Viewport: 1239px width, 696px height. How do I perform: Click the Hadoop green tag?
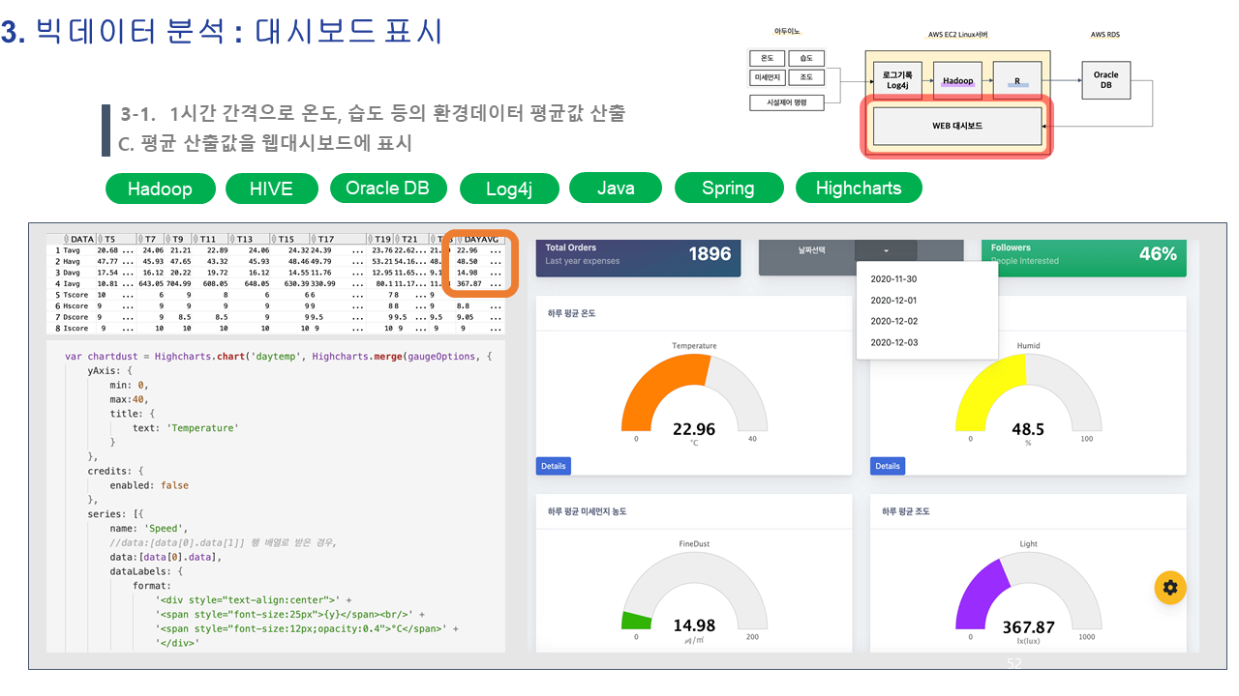click(x=160, y=188)
